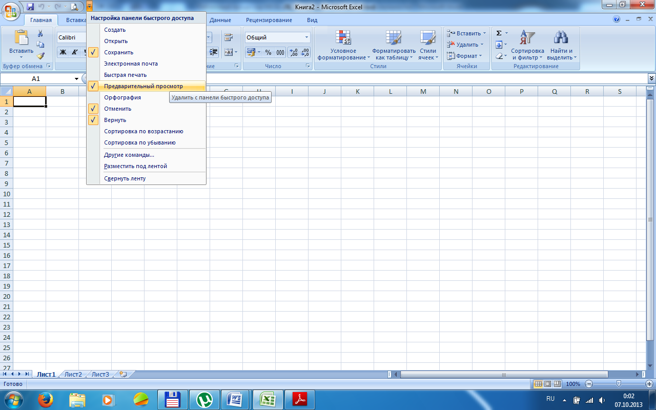Enable Открыть in quick access menu

146,41
